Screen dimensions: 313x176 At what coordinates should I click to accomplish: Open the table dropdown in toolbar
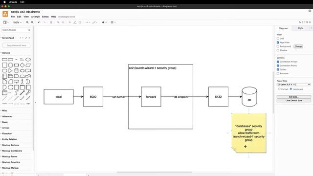click(x=113, y=22)
